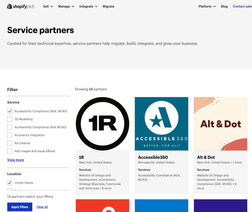
Task: Go to the Blog
Action: (x=224, y=7)
